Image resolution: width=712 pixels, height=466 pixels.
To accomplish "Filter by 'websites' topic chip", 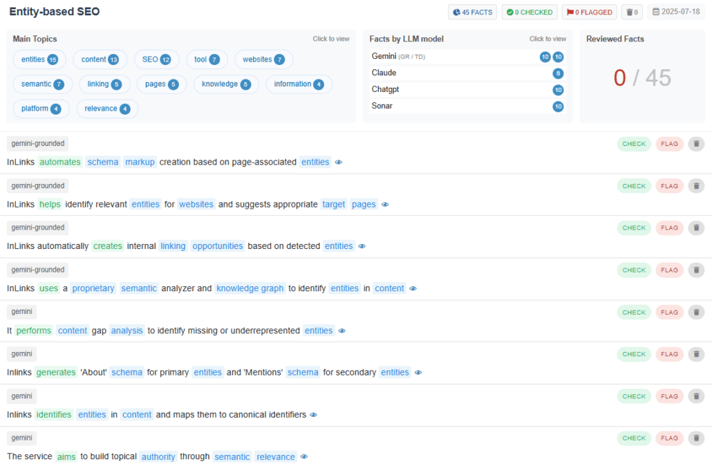I will point(264,59).
